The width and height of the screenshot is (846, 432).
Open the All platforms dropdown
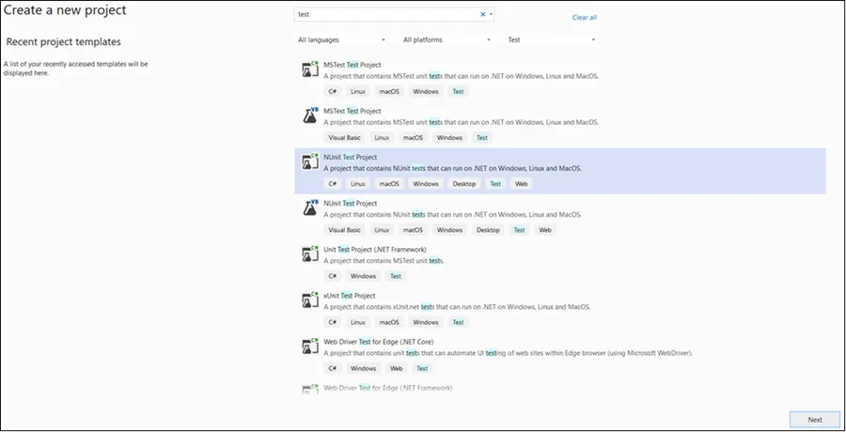point(446,40)
